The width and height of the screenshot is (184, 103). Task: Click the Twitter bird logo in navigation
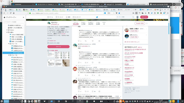97,17
